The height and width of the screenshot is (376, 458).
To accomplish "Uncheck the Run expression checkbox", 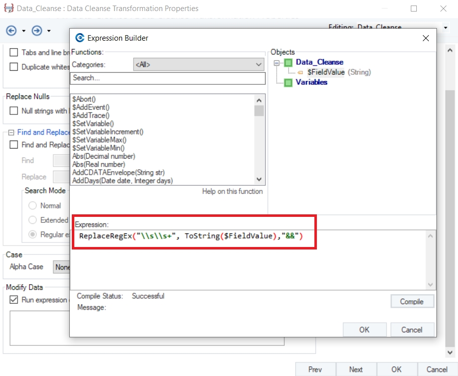I will pos(14,300).
